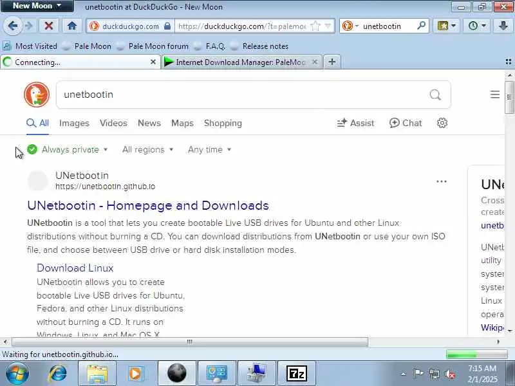Click the DuckDuckGo duck logo
The image size is (515, 386).
click(37, 95)
